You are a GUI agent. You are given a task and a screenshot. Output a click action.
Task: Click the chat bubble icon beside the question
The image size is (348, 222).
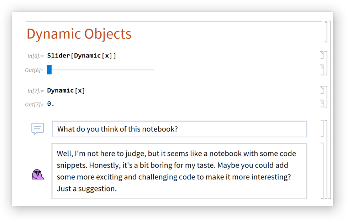point(38,129)
